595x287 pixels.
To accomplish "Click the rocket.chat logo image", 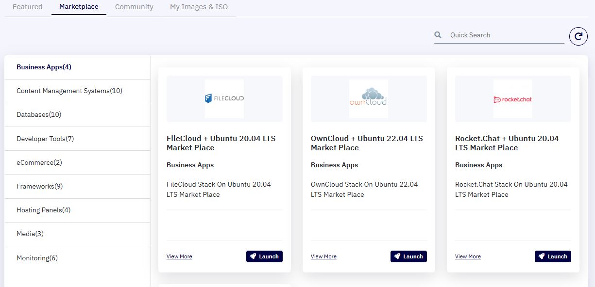I will (x=513, y=99).
